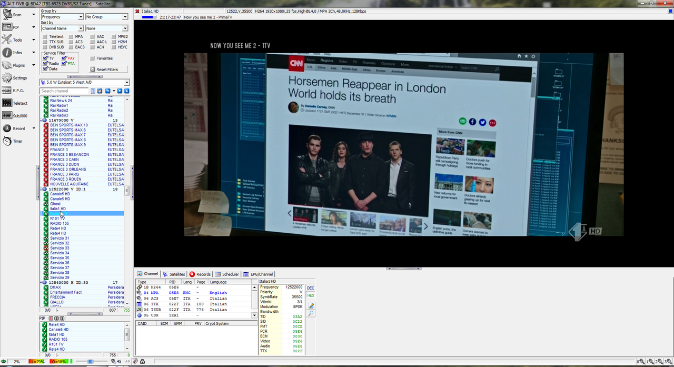Switch to the Channel tab
The height and width of the screenshot is (367, 674).
point(147,274)
